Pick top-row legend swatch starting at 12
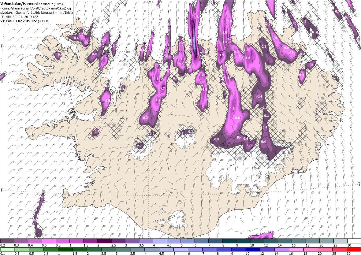The height and width of the screenshot is (256, 361). pos(271,241)
